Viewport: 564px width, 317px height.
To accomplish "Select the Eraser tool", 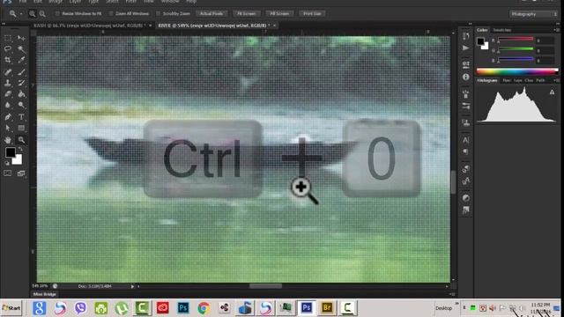I will [x=8, y=94].
